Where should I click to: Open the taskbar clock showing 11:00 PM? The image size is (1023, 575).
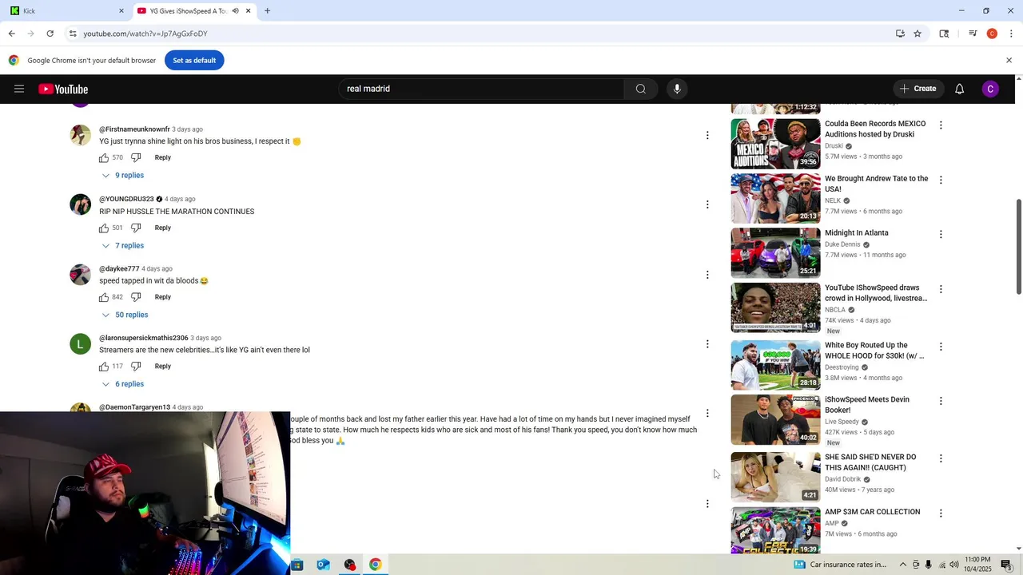pyautogui.click(x=977, y=565)
